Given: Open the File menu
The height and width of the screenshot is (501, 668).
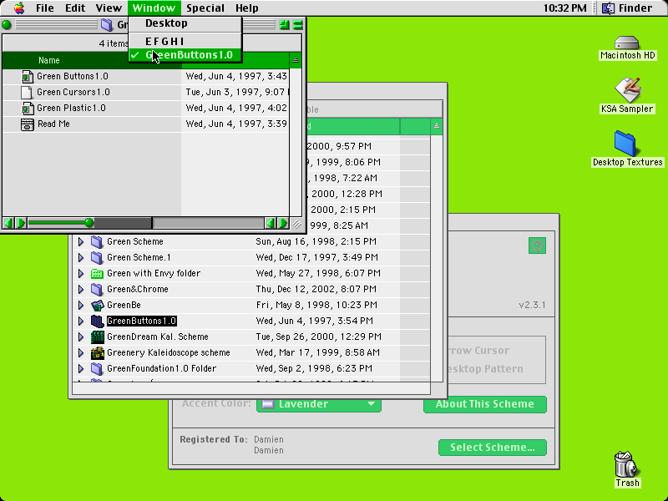Looking at the screenshot, I should pyautogui.click(x=45, y=8).
